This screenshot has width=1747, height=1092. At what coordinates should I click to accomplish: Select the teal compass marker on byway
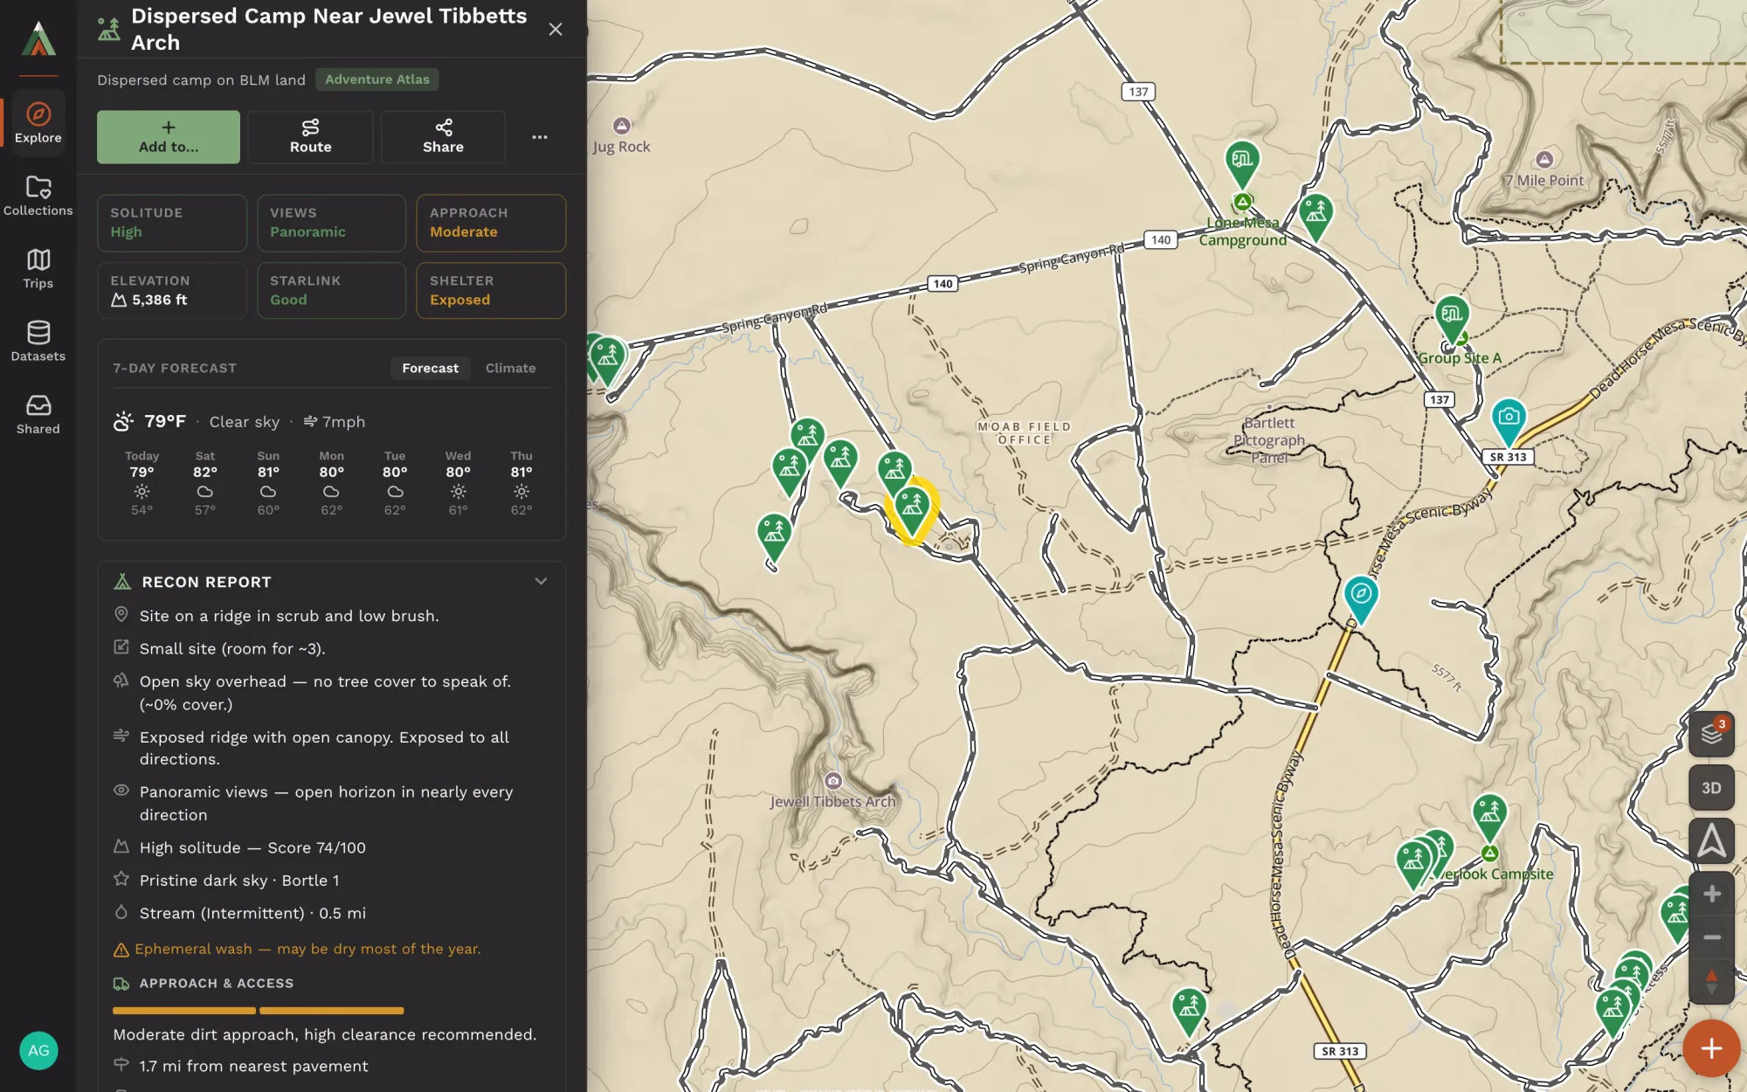(x=1361, y=598)
